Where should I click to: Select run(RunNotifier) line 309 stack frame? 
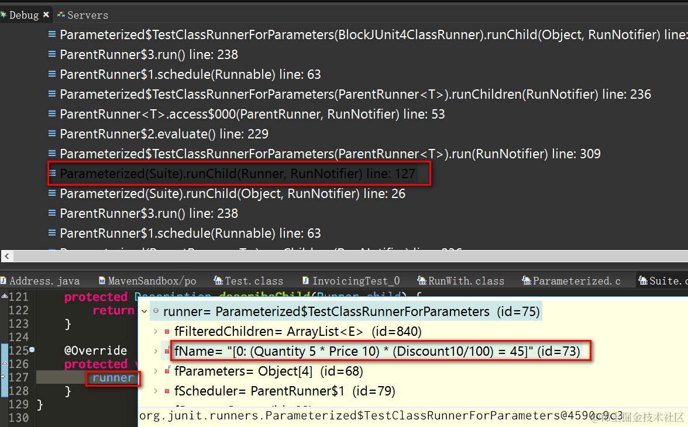pos(330,154)
